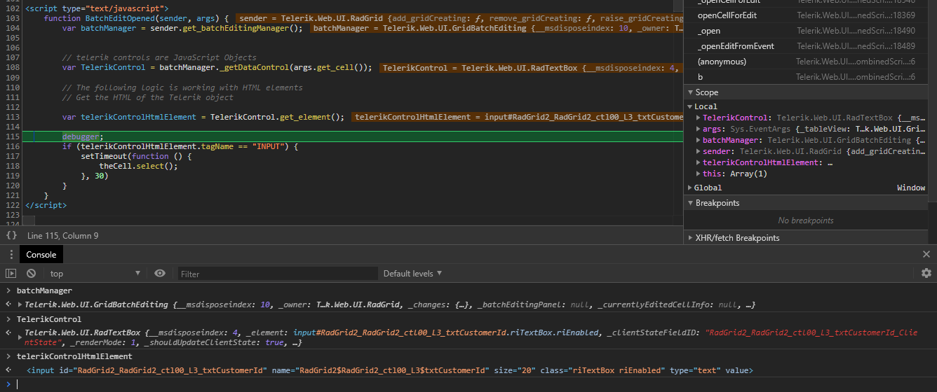Click line number 116 in gutter
Screen dimensions: 937x392
(11, 146)
